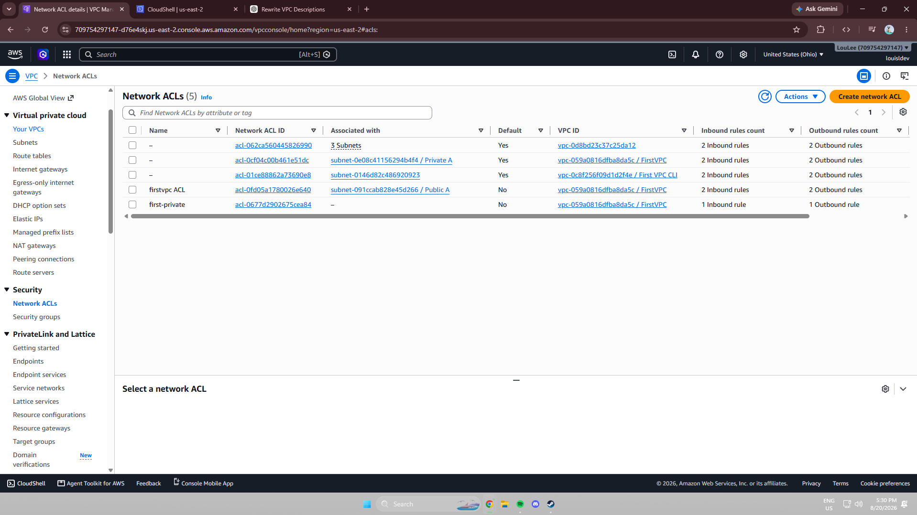Switch to Rewrite VPC Descriptions tab
Image resolution: width=917 pixels, height=515 pixels.
click(301, 9)
